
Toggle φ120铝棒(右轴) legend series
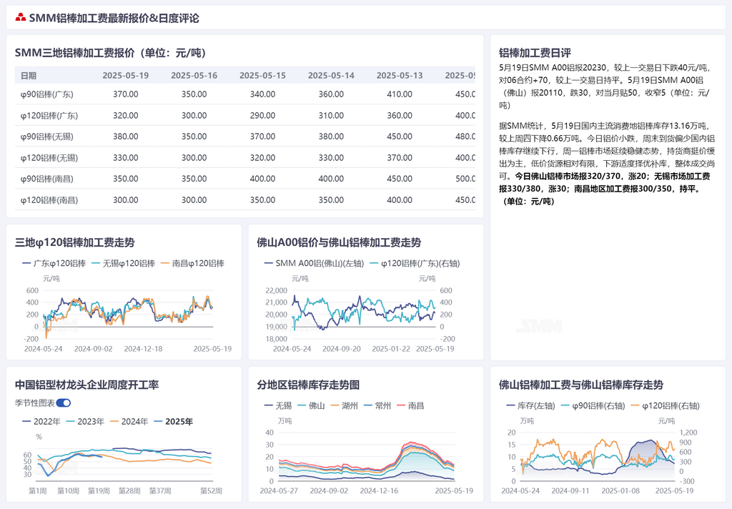coord(666,406)
